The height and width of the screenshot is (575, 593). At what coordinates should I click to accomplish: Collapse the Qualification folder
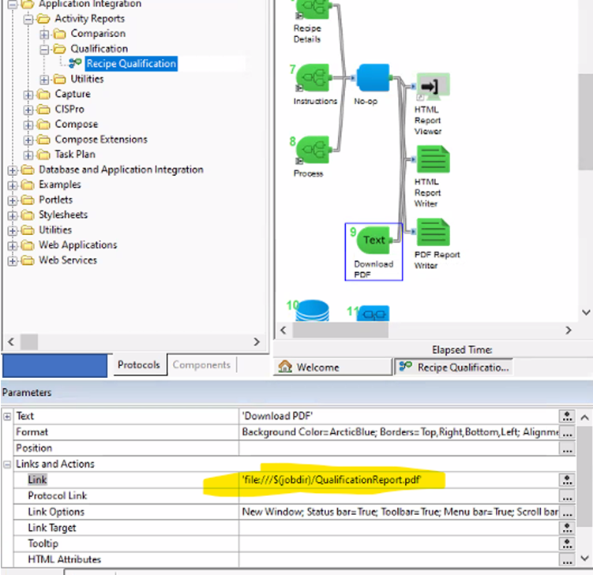(44, 49)
